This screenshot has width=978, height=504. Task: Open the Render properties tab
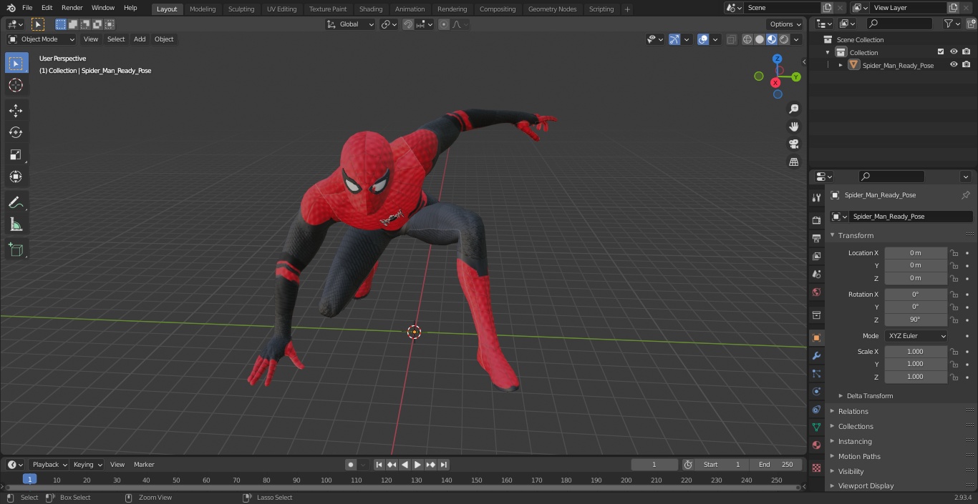(816, 220)
